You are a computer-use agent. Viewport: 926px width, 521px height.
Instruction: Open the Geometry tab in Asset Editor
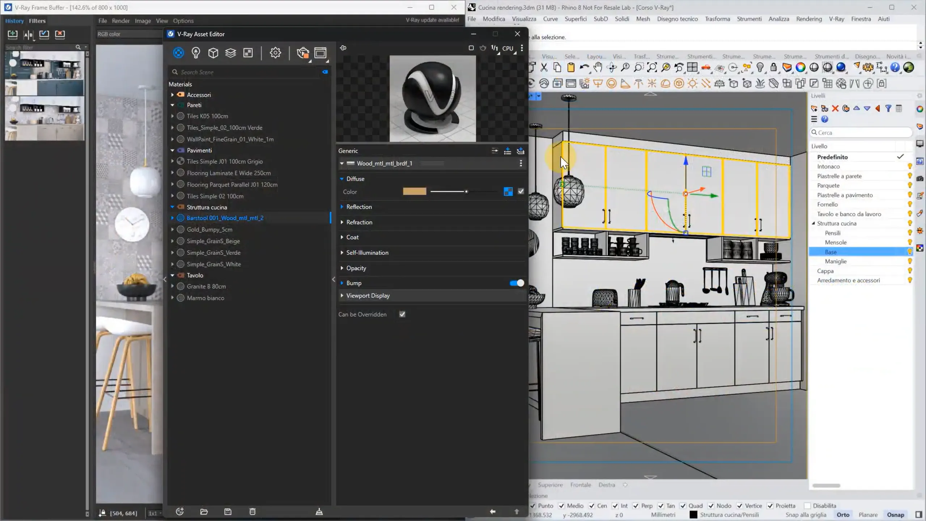point(213,53)
